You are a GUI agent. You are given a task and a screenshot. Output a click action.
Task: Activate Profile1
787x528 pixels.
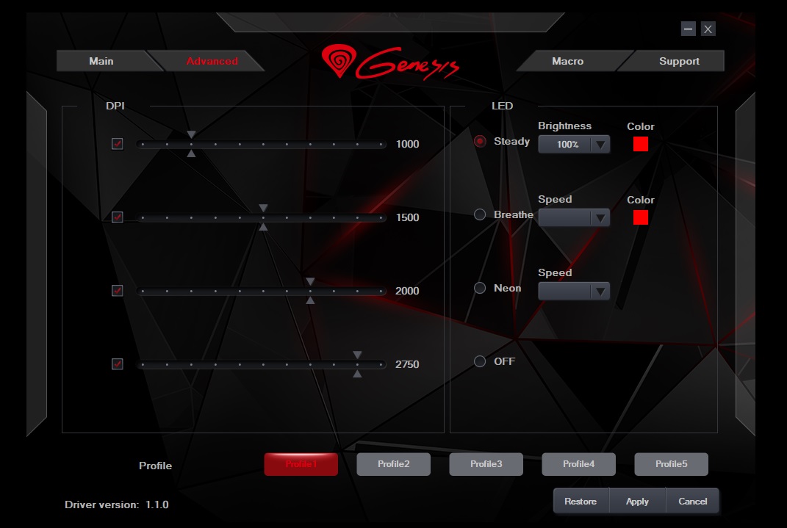click(x=301, y=464)
